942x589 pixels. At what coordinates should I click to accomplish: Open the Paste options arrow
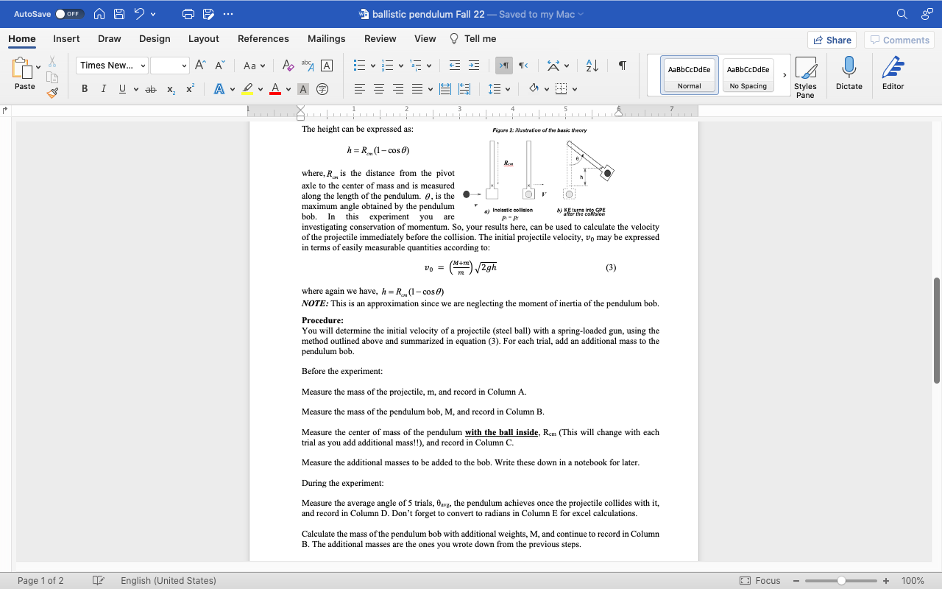[38, 67]
